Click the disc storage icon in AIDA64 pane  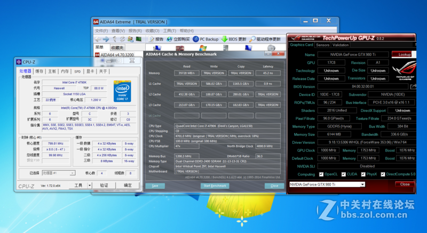[271, 48]
